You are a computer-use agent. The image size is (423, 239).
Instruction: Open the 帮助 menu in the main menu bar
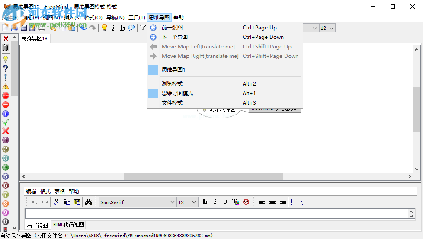tap(179, 18)
